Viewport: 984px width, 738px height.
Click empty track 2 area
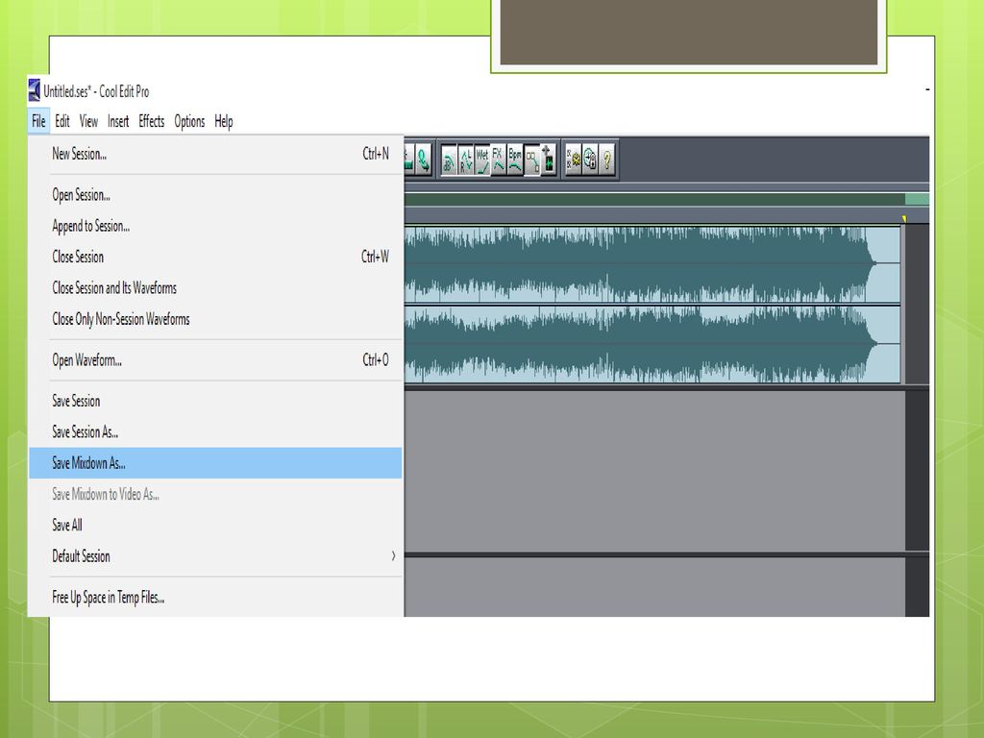click(x=654, y=471)
